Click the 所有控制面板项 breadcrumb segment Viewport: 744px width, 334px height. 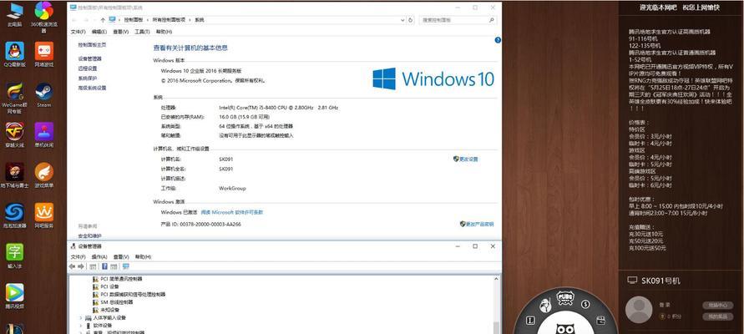170,20
